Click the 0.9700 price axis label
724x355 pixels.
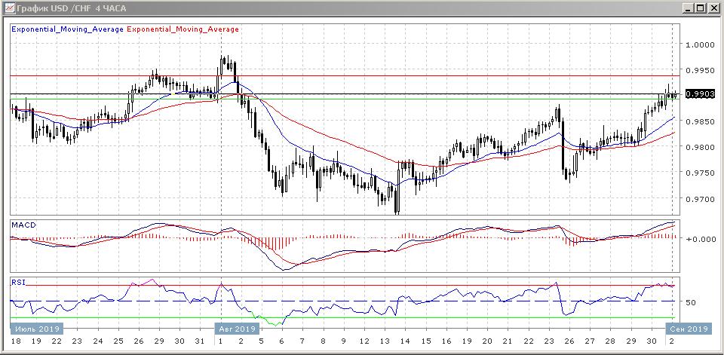click(x=699, y=199)
